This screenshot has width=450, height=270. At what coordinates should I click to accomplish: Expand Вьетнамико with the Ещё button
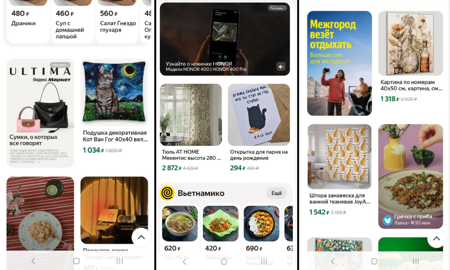(276, 193)
